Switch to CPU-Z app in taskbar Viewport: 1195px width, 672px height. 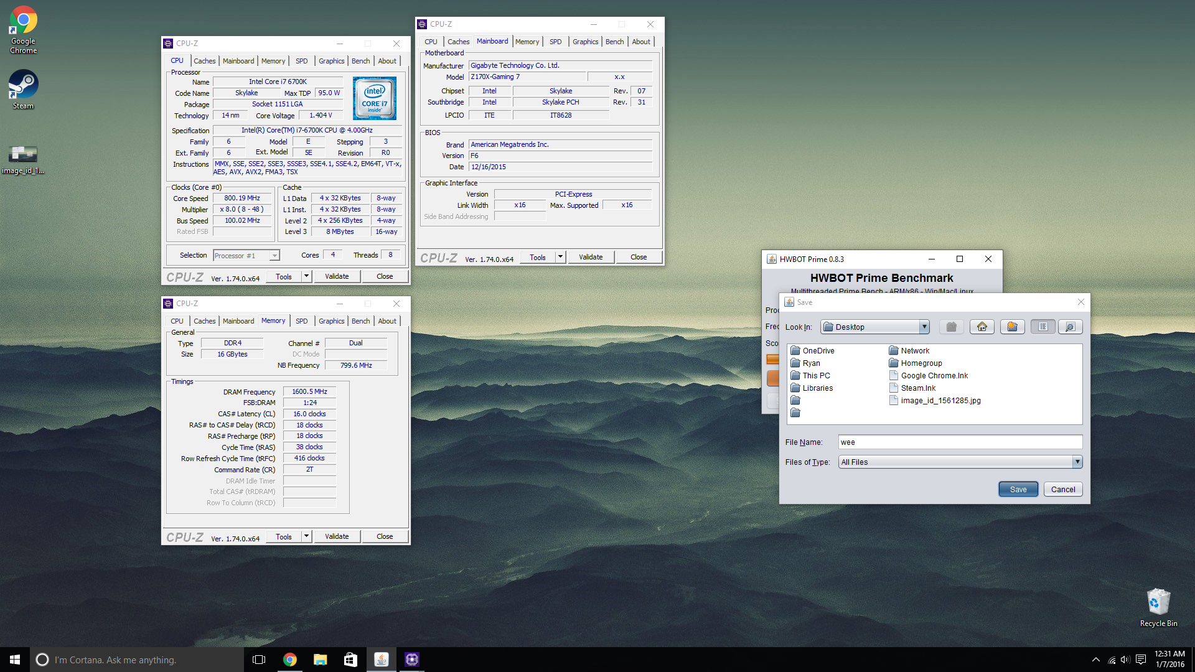(411, 660)
